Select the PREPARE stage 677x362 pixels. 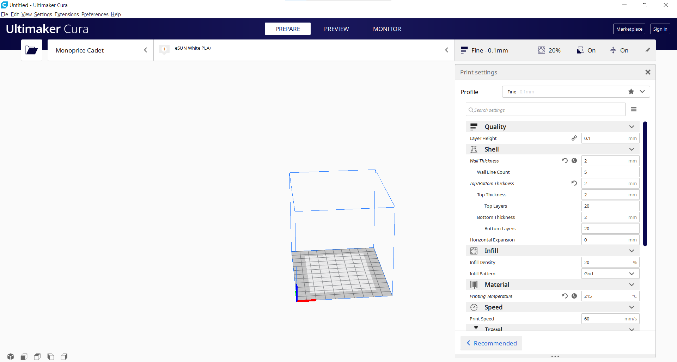(288, 29)
